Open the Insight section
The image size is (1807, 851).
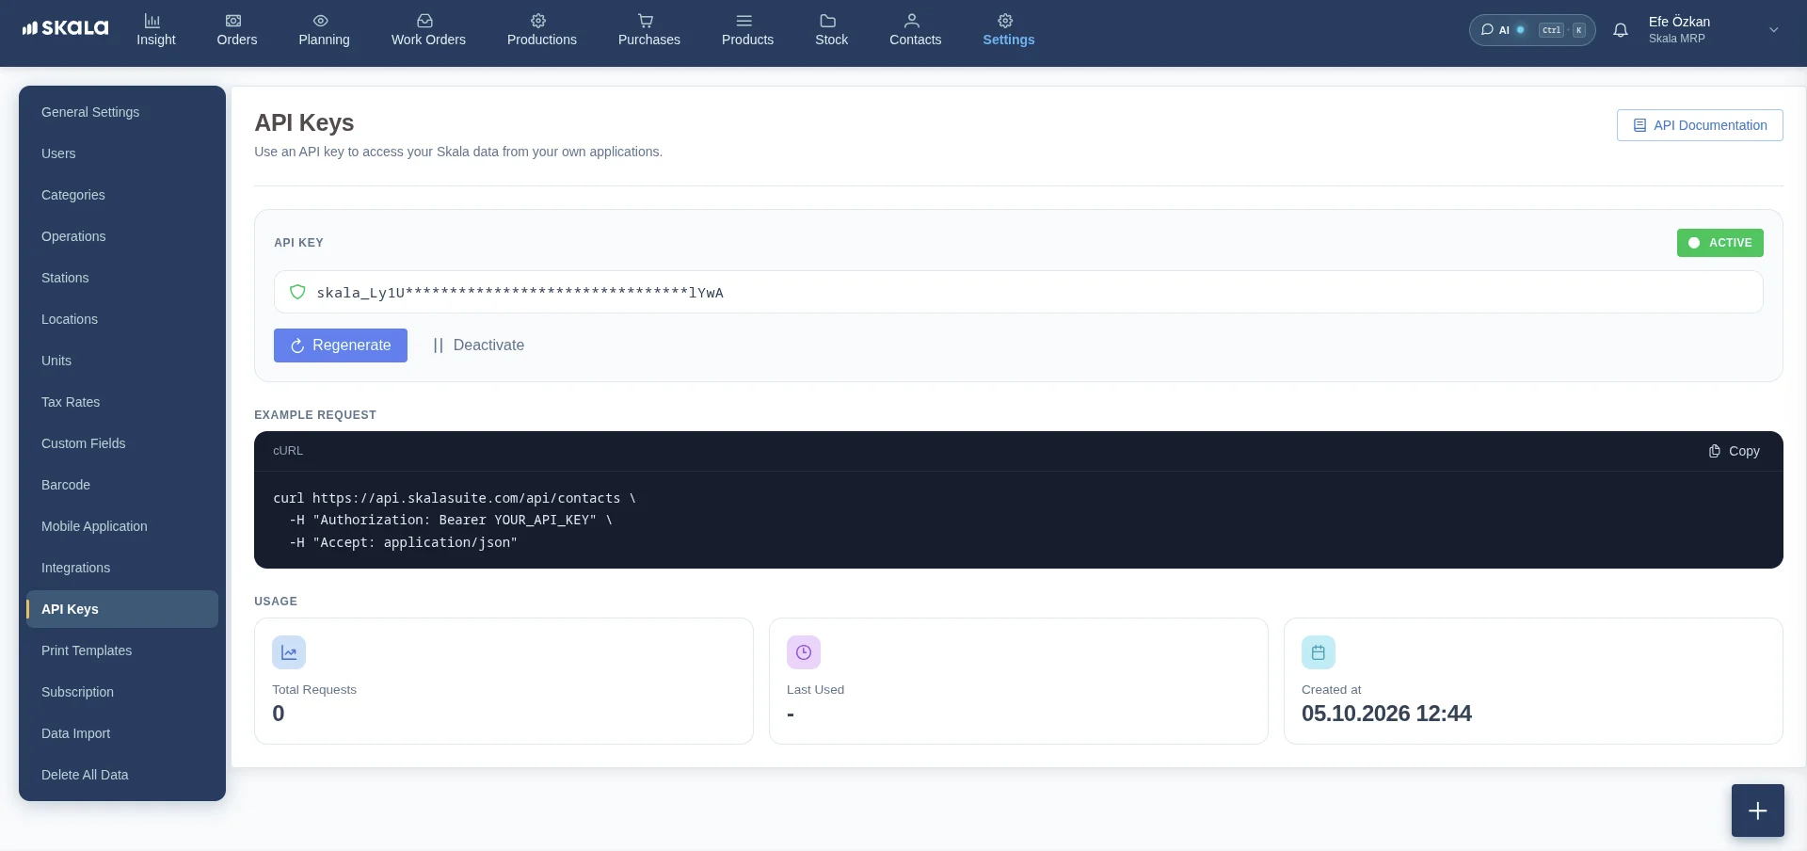click(155, 30)
